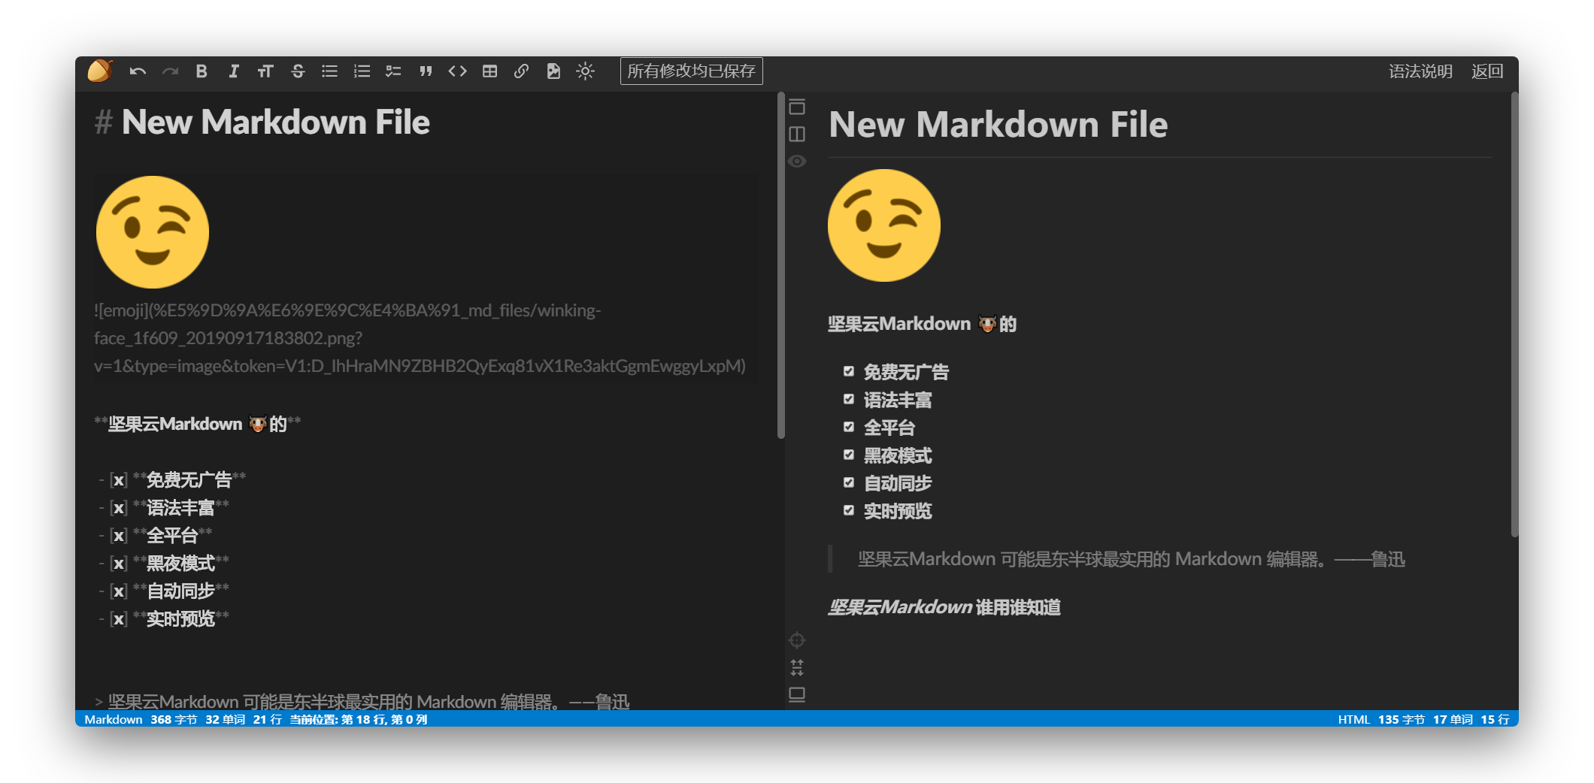Click the winking emoji image in preview
1594x783 pixels.
(884, 225)
